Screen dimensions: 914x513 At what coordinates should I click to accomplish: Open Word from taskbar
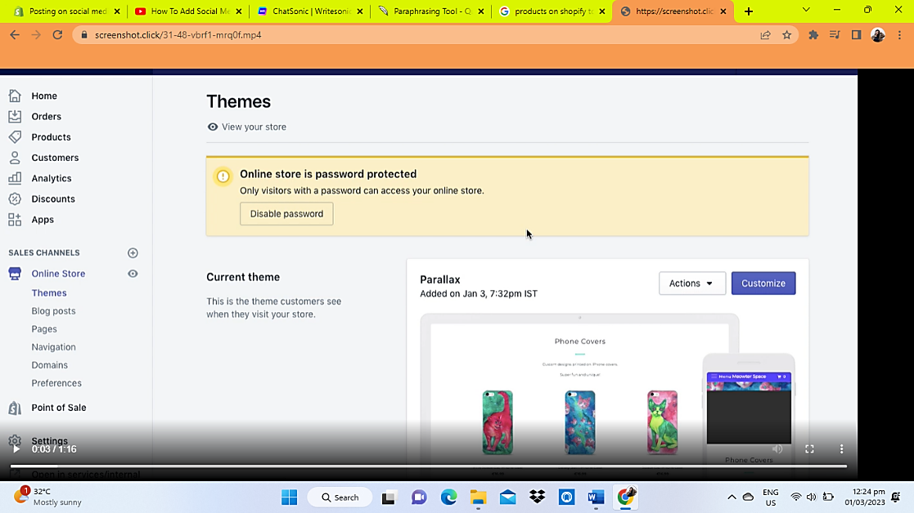(x=596, y=497)
